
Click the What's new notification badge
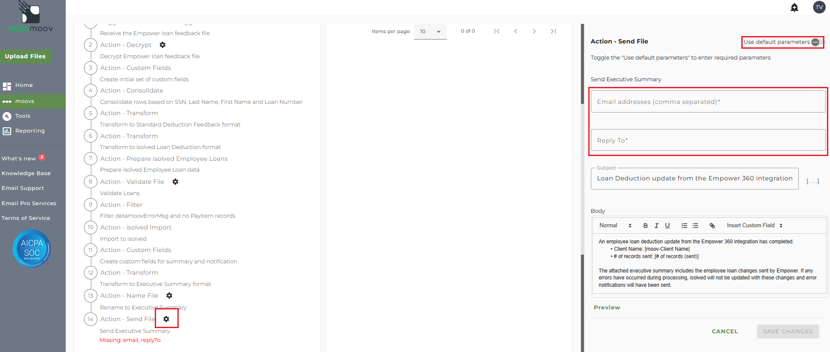click(42, 157)
